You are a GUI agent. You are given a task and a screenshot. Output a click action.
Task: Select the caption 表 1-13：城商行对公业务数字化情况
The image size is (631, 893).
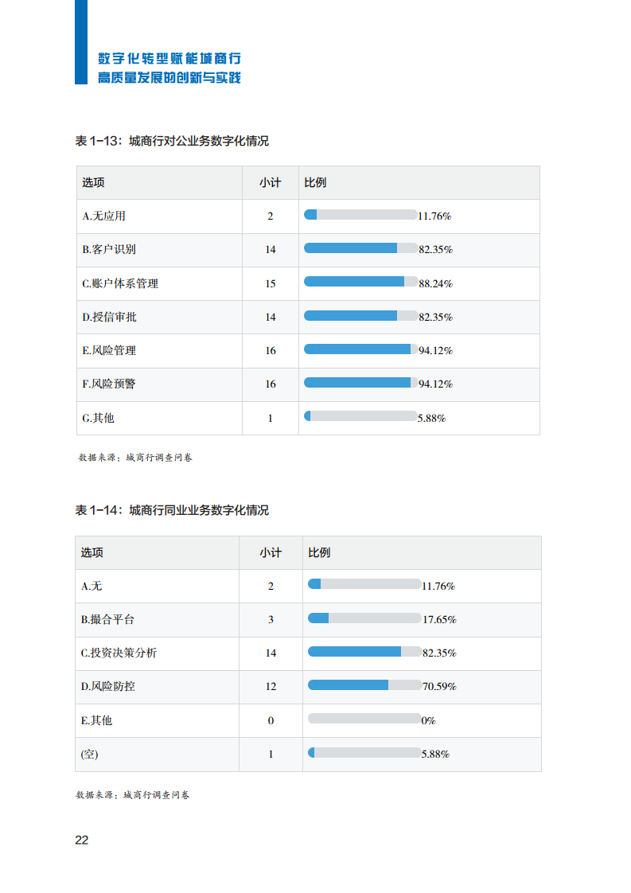coord(171,141)
